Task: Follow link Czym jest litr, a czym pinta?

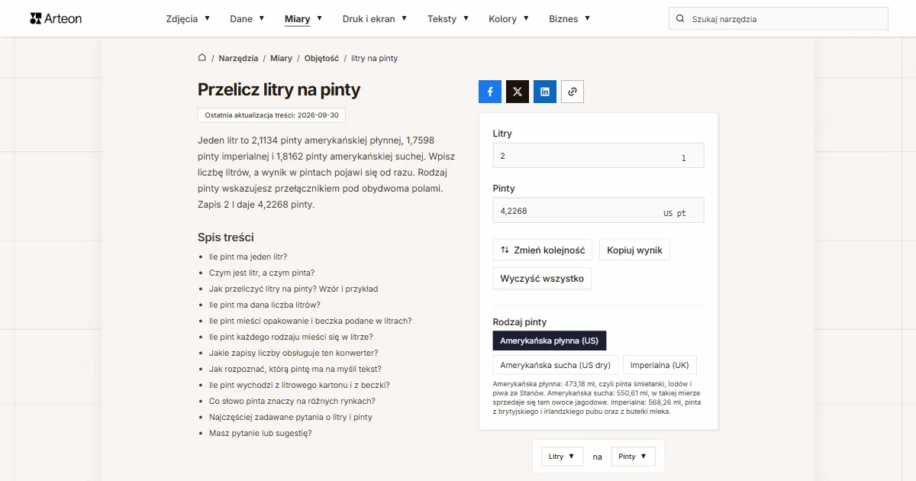Action: (262, 273)
